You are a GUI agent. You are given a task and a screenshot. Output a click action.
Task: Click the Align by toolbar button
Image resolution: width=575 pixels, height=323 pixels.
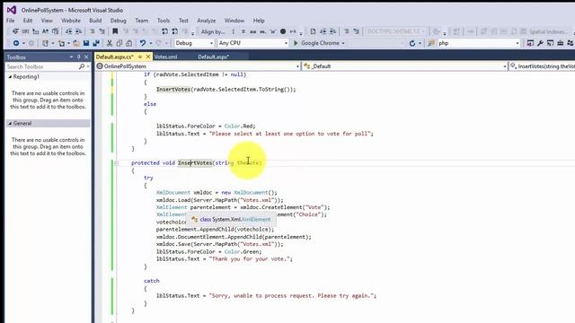coord(213,31)
